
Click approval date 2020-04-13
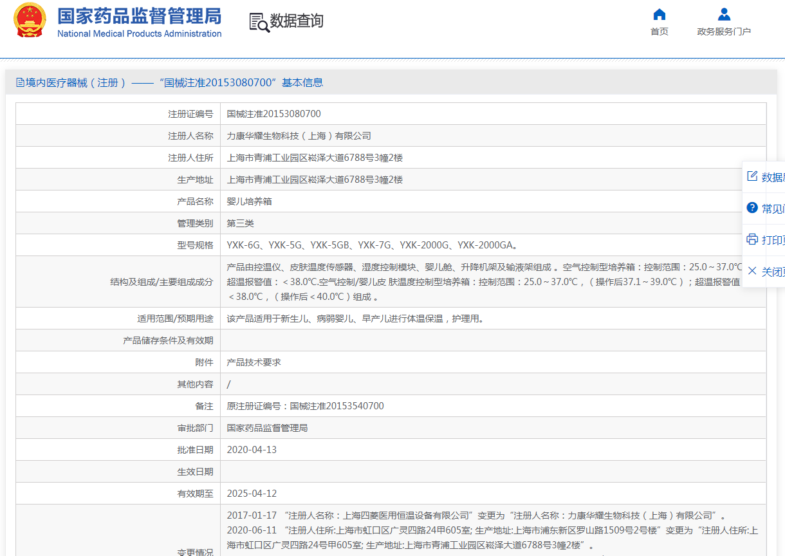[x=252, y=450]
